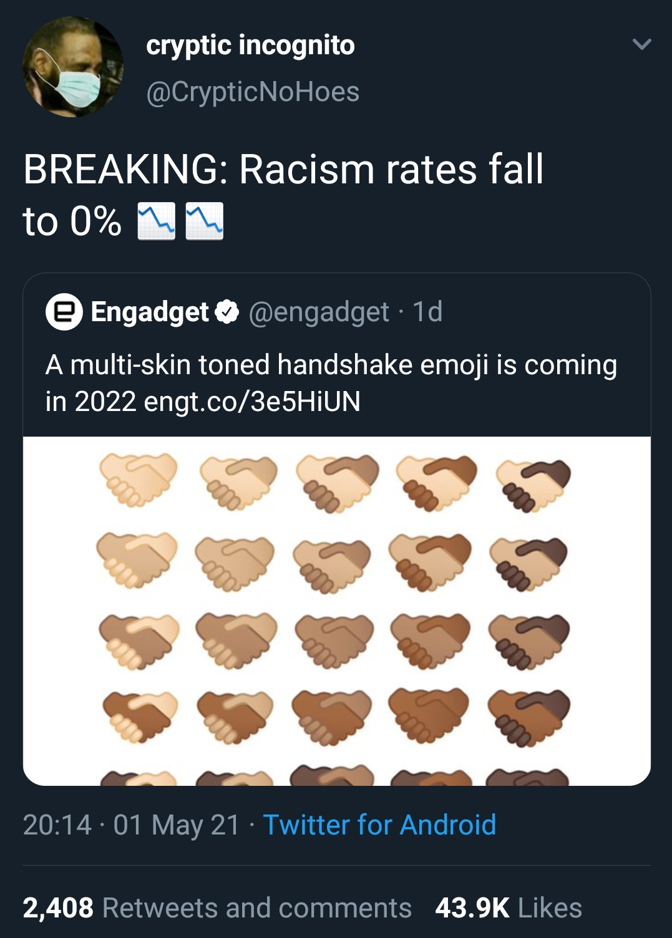Open the handshake emoji image
The width and height of the screenshot is (672, 938).
coord(337,611)
